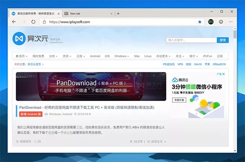Open the PD虚拟机 quick link
The height and width of the screenshot is (162, 245).
coord(169,64)
